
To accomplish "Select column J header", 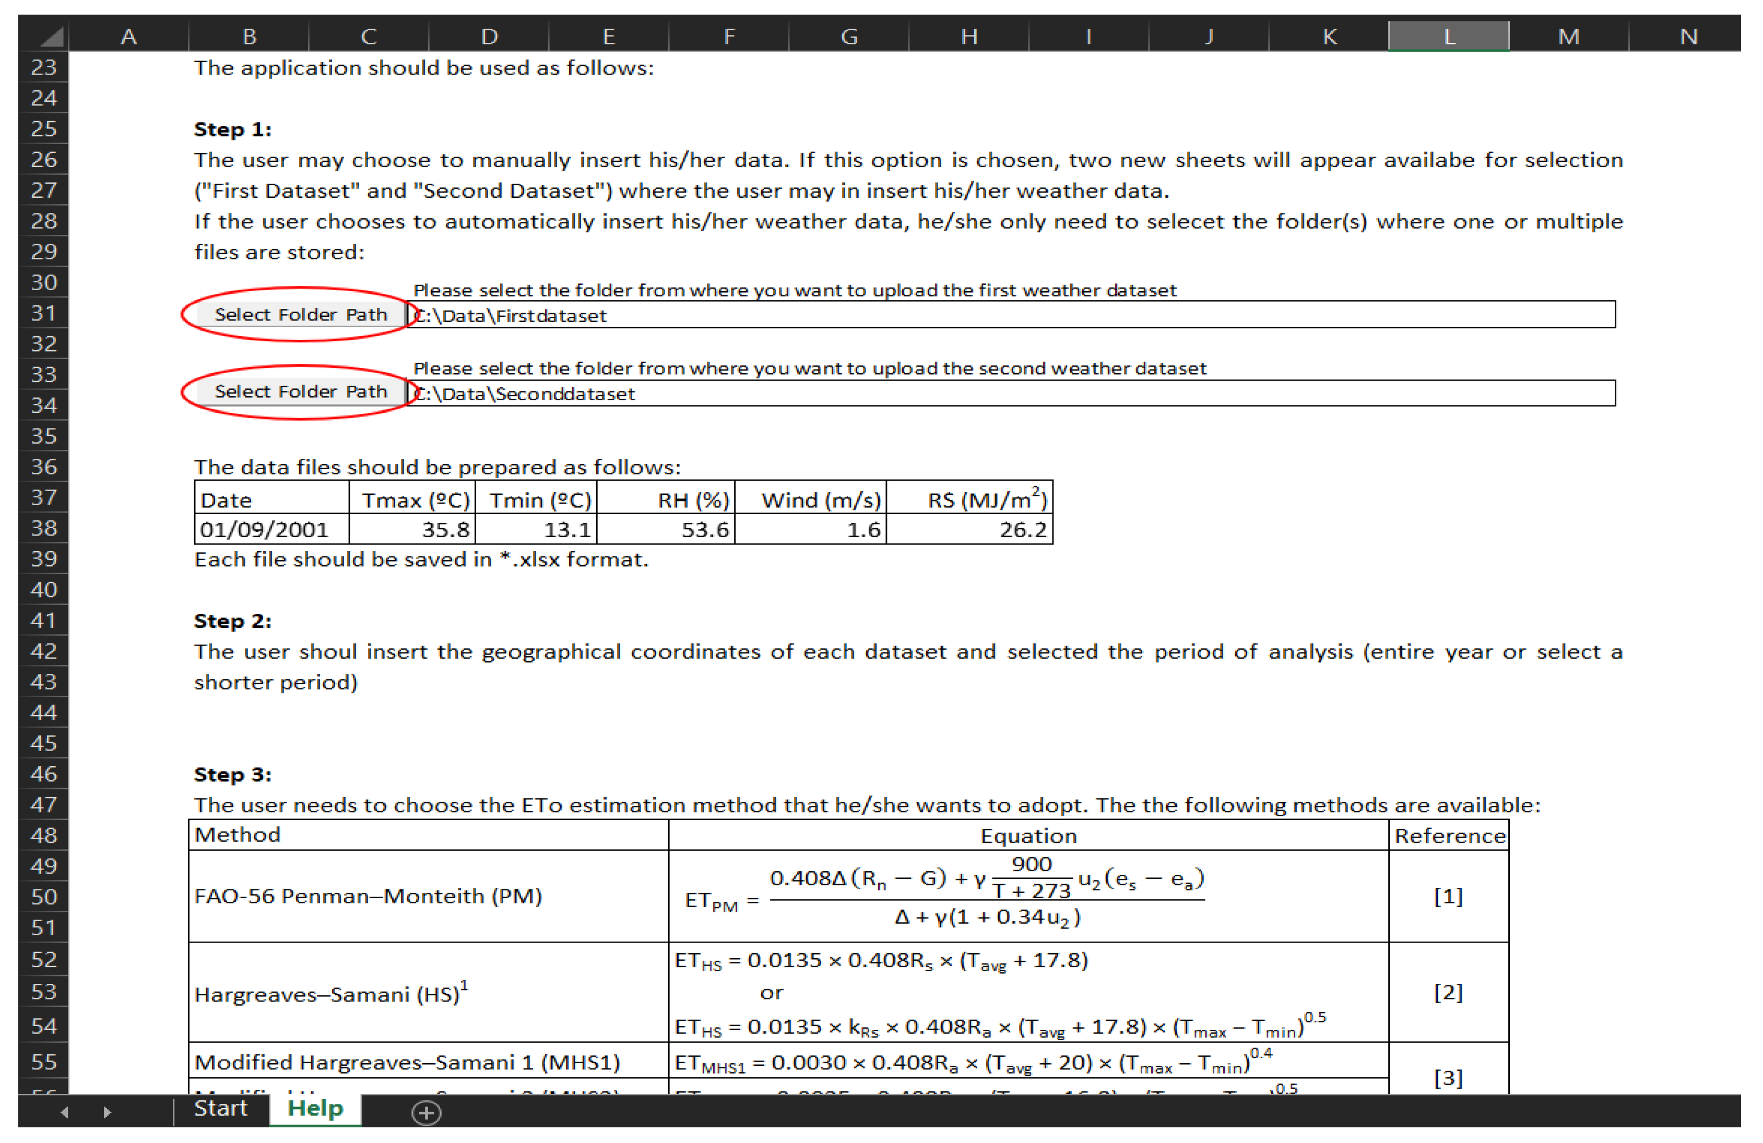I will (1209, 35).
